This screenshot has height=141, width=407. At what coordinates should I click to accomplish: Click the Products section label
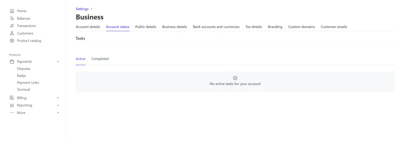15,55
